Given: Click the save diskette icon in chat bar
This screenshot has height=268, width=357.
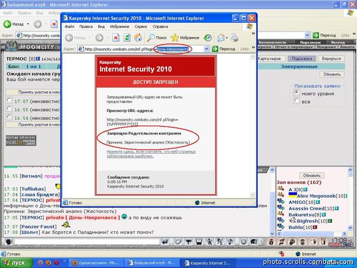Looking at the screenshot, I should [199, 242].
